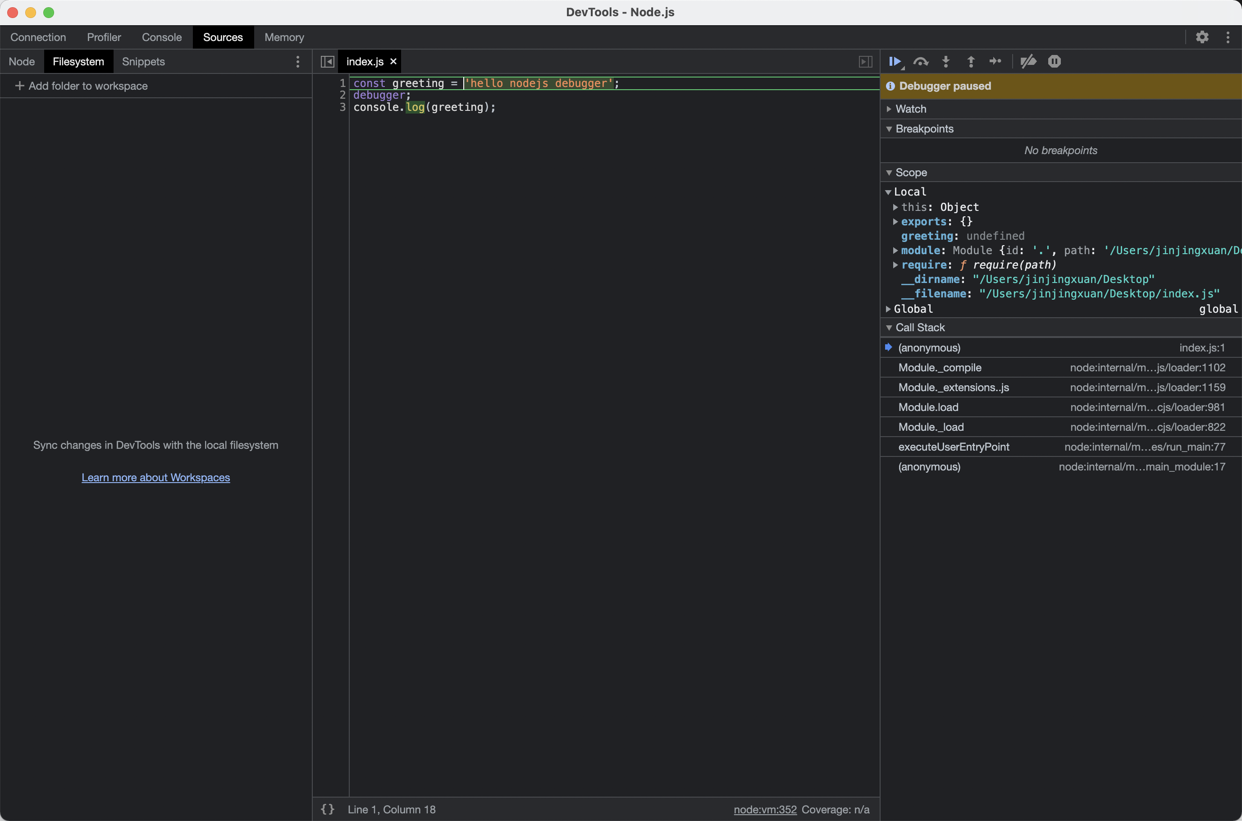
Task: Select the Memory tab
Action: point(284,36)
